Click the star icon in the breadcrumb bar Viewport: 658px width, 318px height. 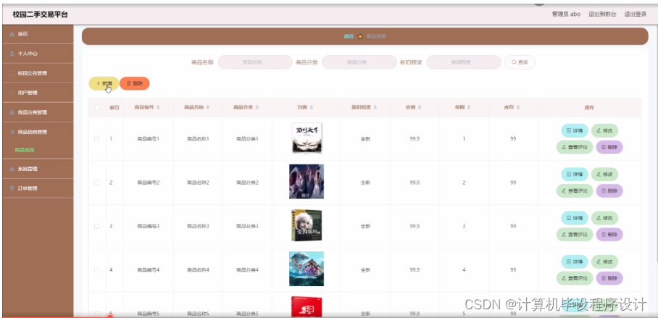360,36
